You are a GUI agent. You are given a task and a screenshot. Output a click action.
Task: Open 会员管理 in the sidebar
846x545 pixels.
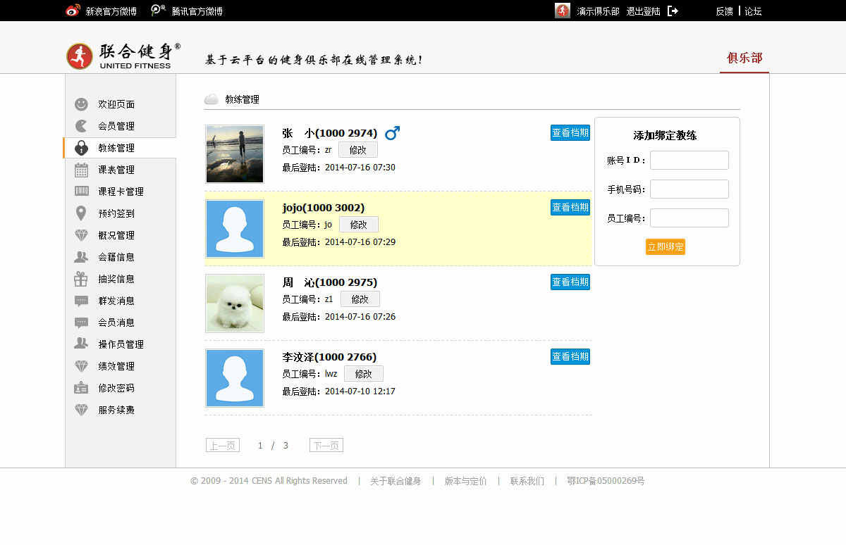pyautogui.click(x=116, y=126)
